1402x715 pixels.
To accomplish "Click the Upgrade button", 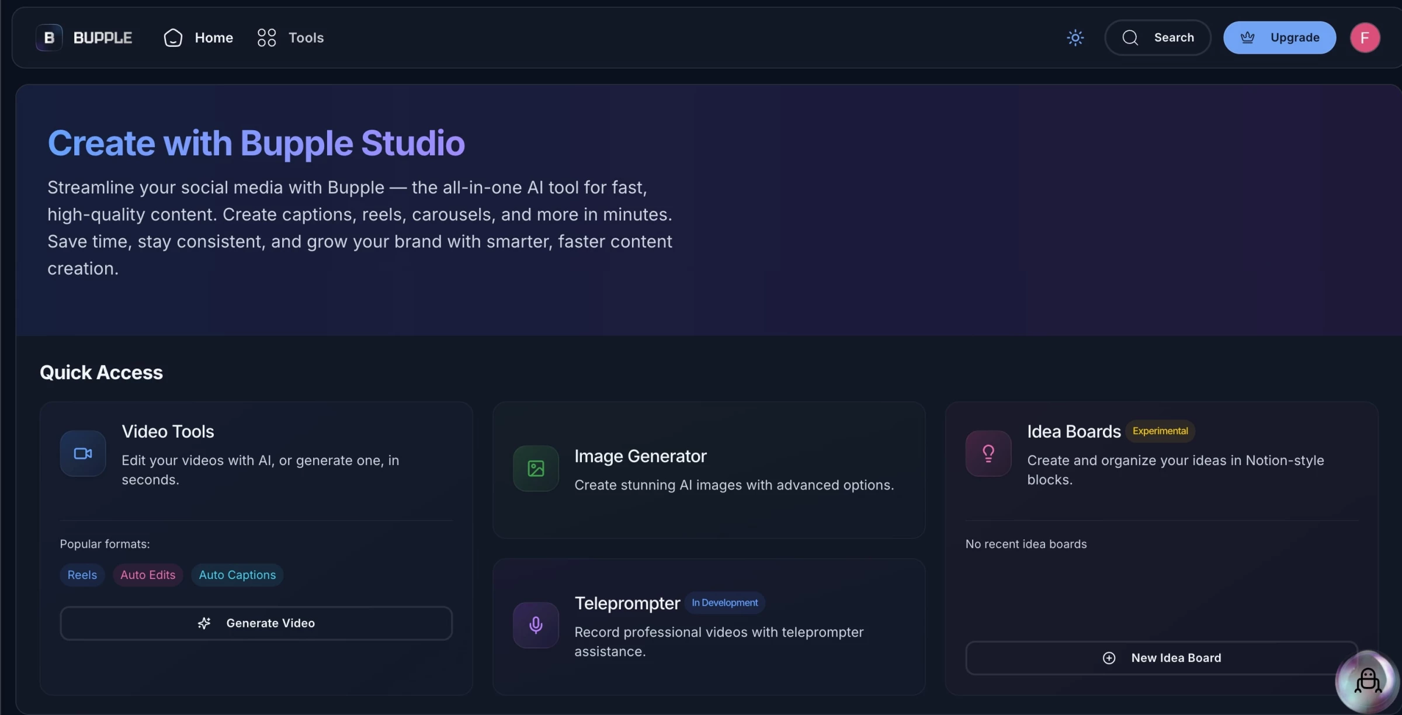I will click(1279, 37).
